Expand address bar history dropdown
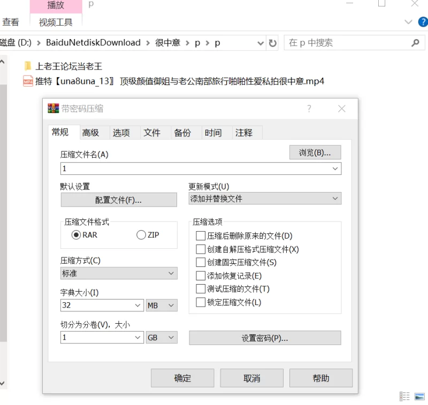 (261, 43)
